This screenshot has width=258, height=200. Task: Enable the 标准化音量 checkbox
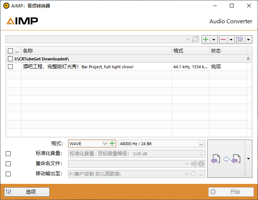[8, 154]
